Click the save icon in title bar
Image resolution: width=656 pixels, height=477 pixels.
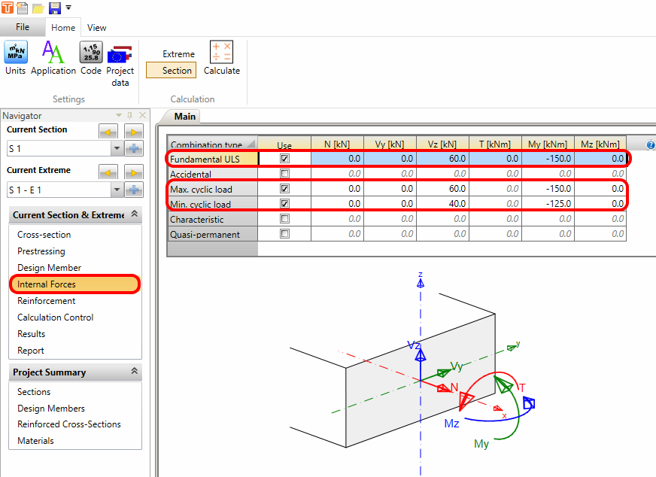(54, 8)
